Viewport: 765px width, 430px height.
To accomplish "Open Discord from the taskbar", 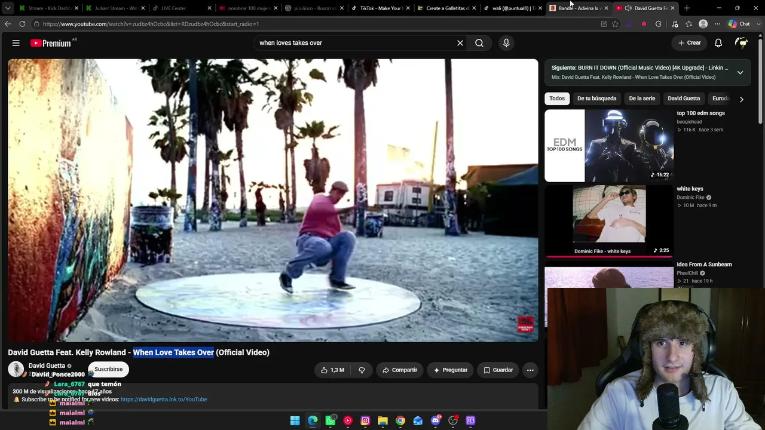I will pyautogui.click(x=436, y=420).
